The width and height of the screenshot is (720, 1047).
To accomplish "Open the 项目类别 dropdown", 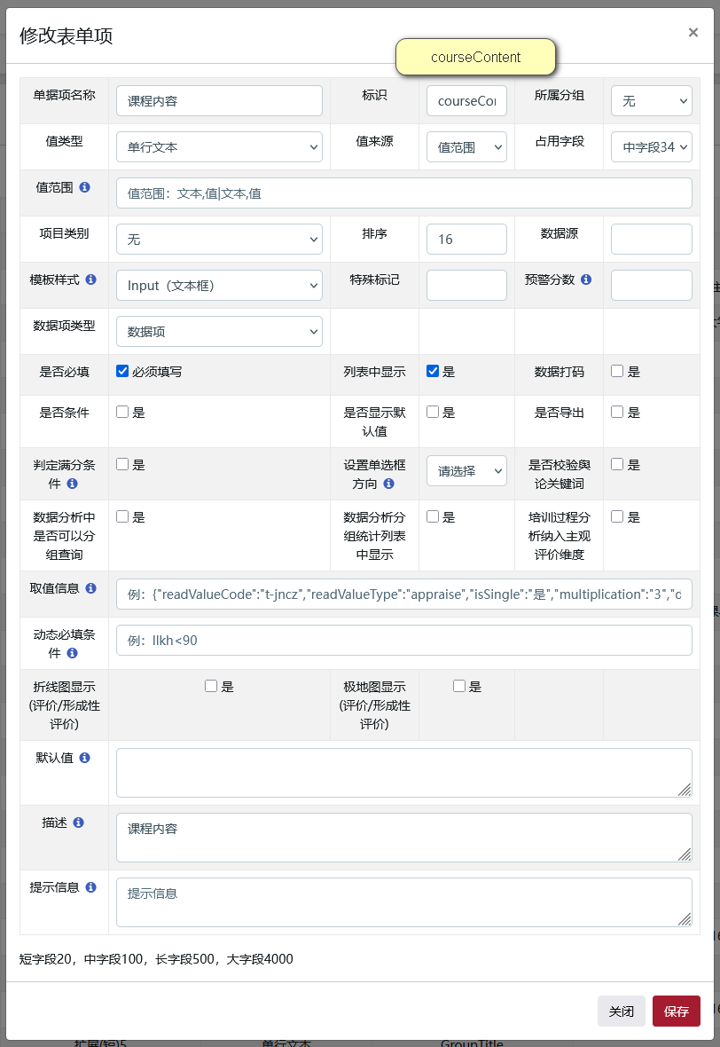I will click(x=219, y=239).
